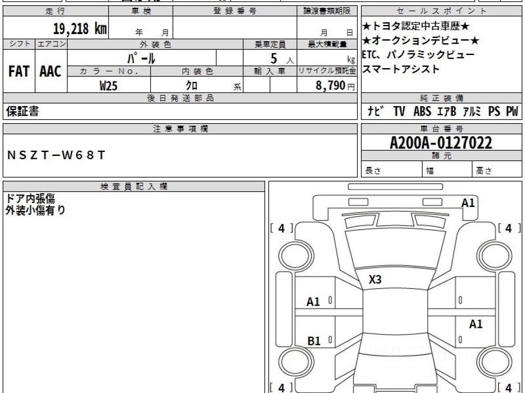Select the color code W25

point(108,85)
